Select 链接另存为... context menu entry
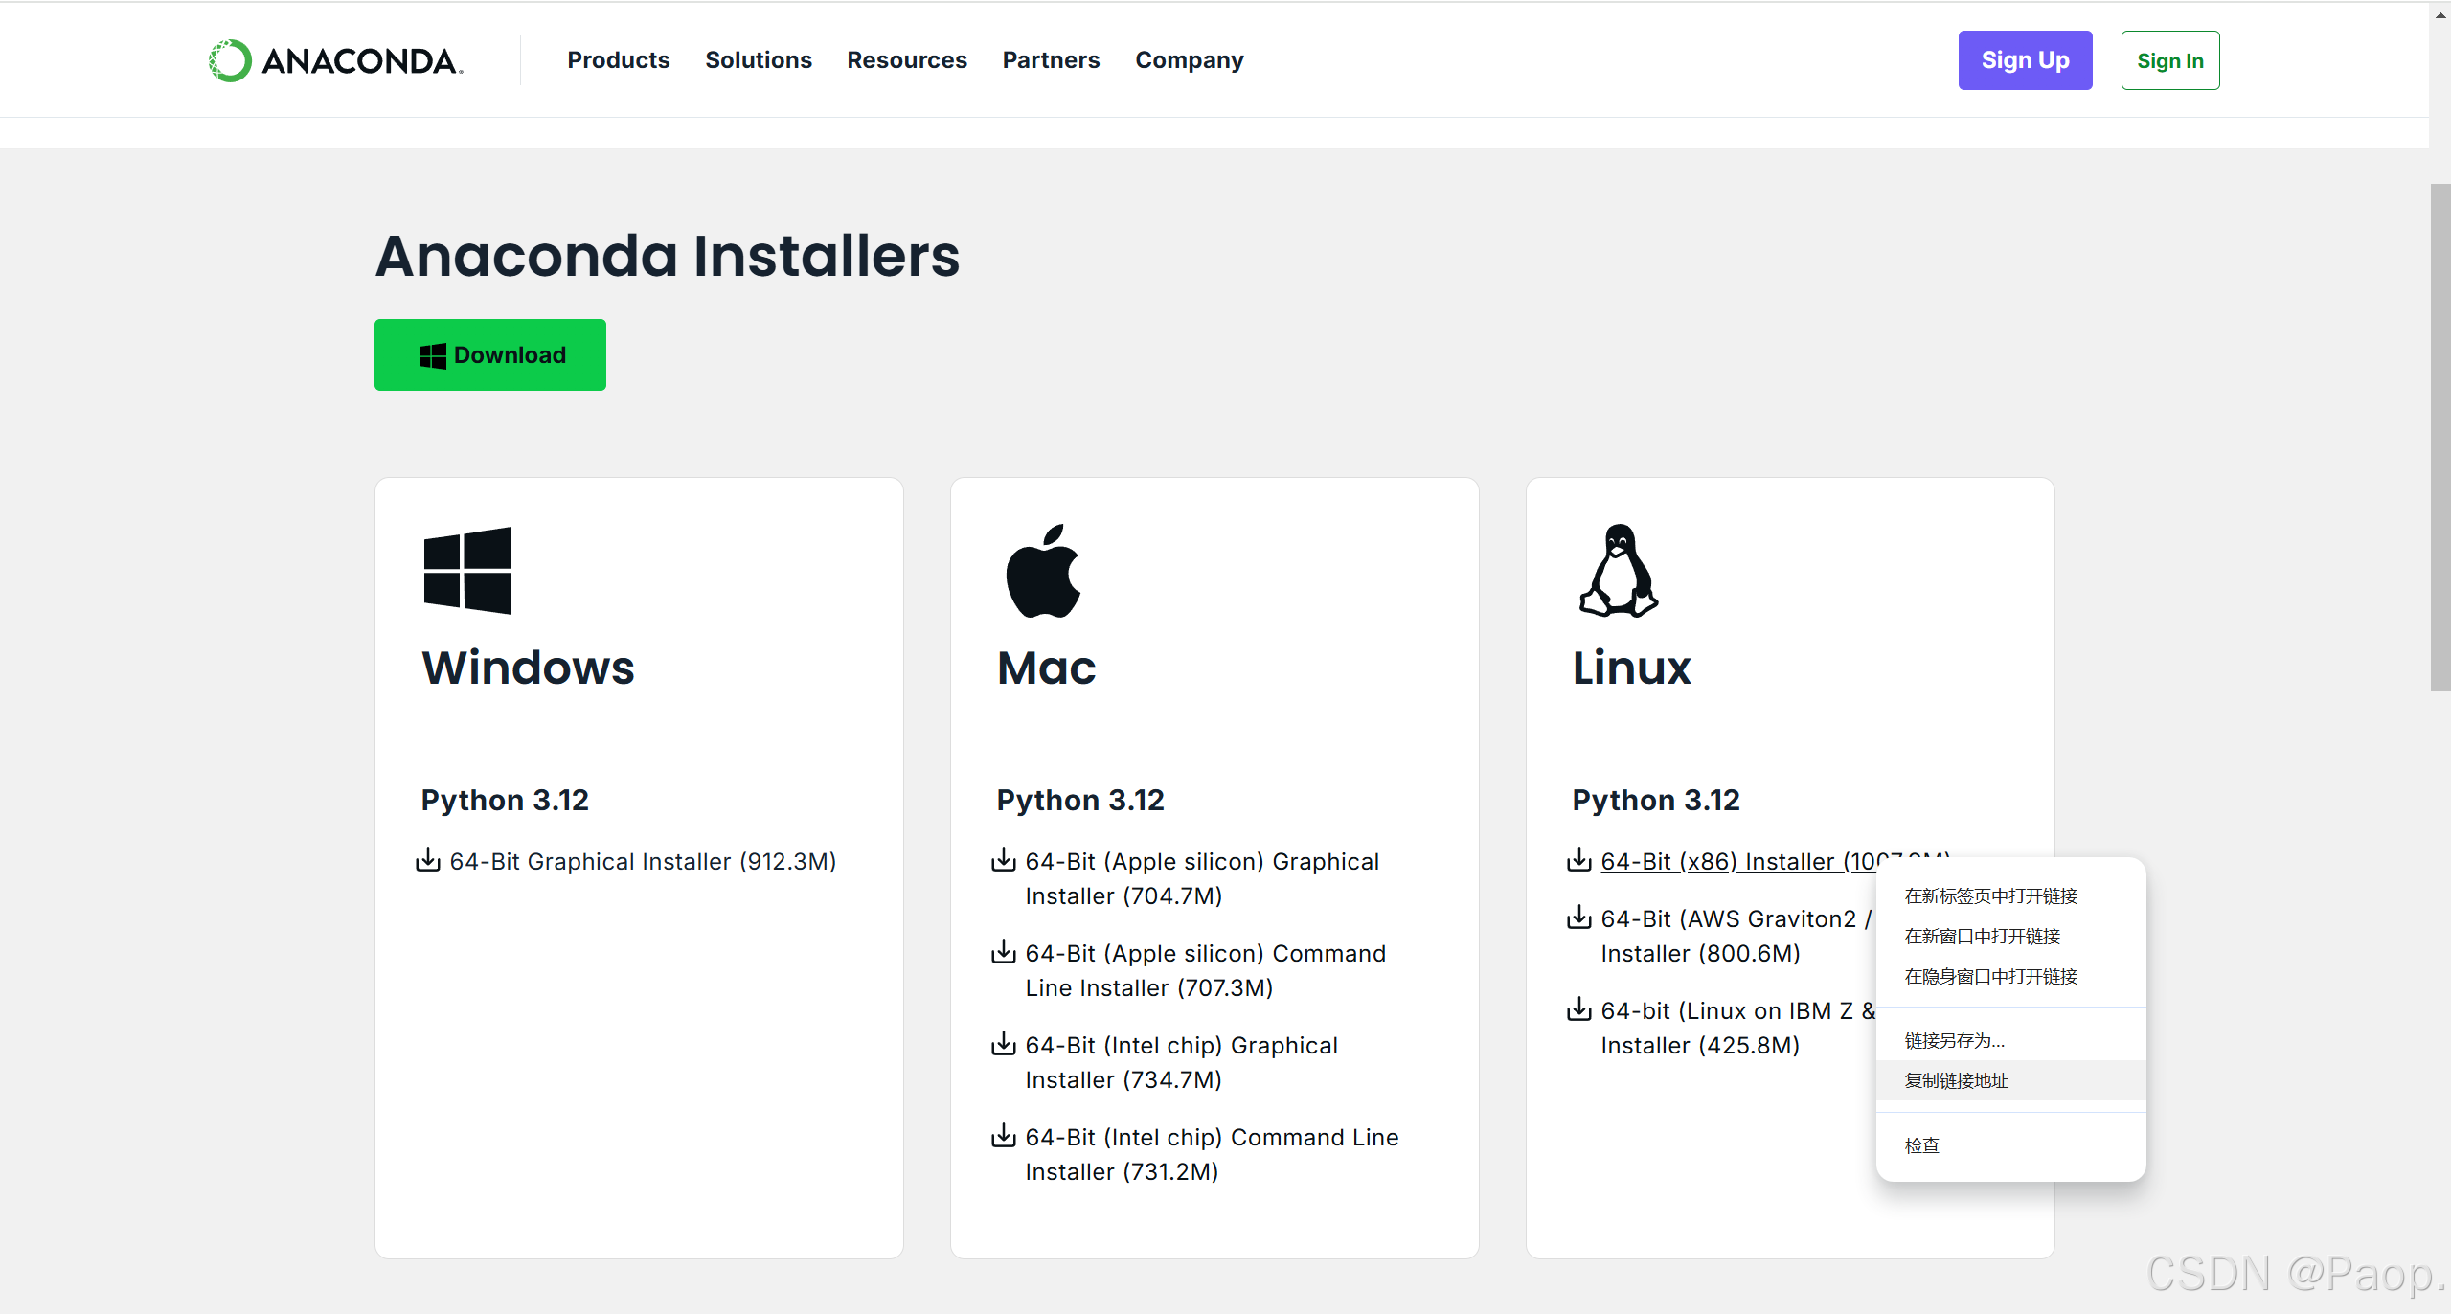This screenshot has height=1314, width=2451. pyautogui.click(x=1954, y=1040)
